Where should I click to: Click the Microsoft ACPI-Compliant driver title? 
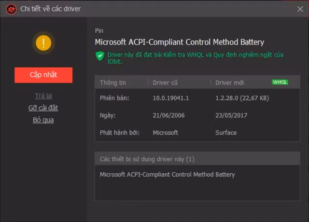[180, 42]
